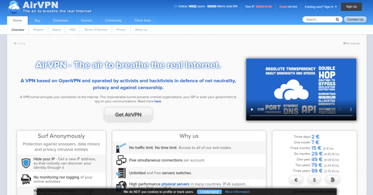
Task: Choose One month 7 € plan
Action: point(306,142)
